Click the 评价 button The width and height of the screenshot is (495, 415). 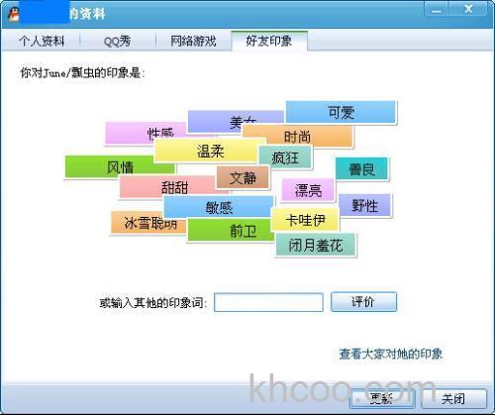363,301
